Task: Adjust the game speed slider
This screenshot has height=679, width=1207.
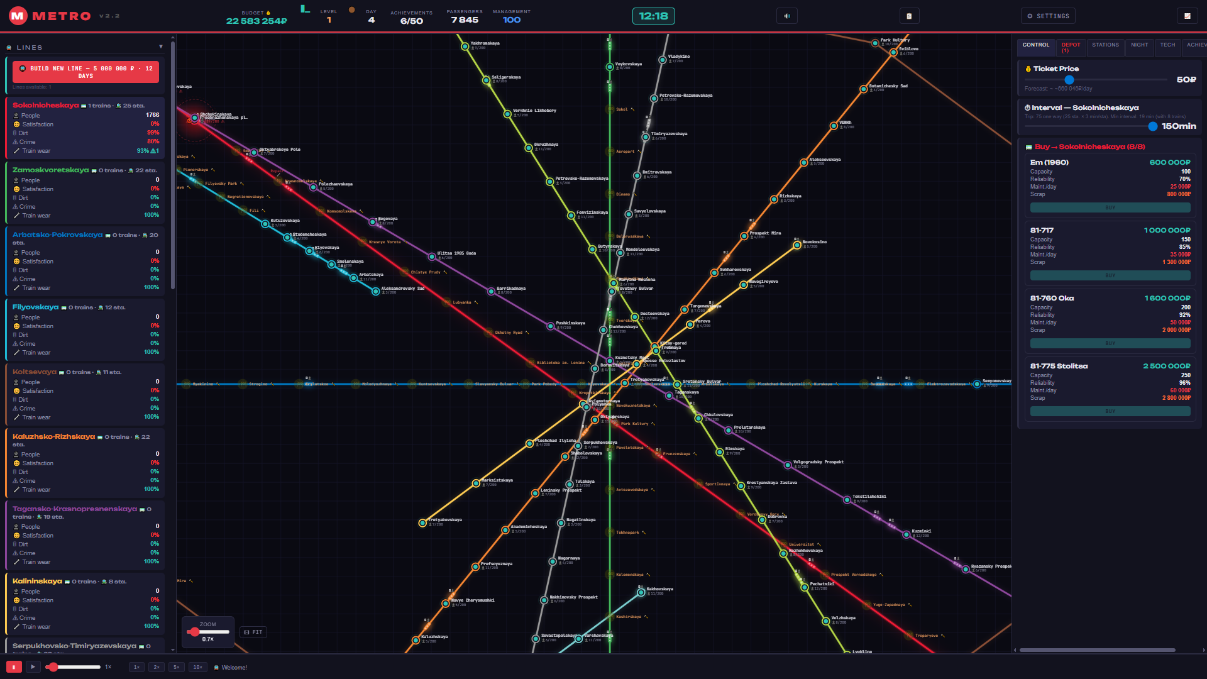Action: point(74,667)
